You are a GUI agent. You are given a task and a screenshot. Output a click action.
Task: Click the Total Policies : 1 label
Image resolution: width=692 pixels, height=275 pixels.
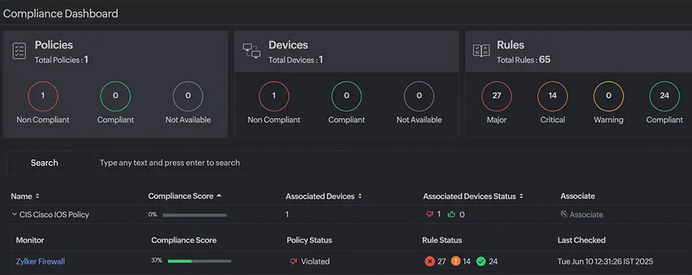point(61,60)
